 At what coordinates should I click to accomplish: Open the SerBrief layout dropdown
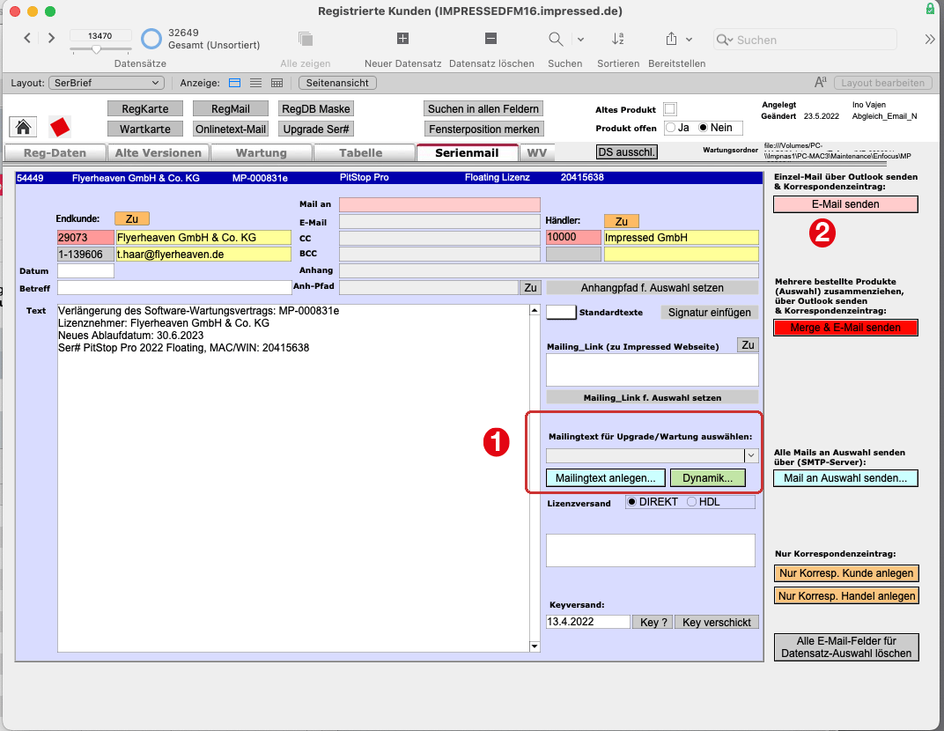[x=106, y=82]
